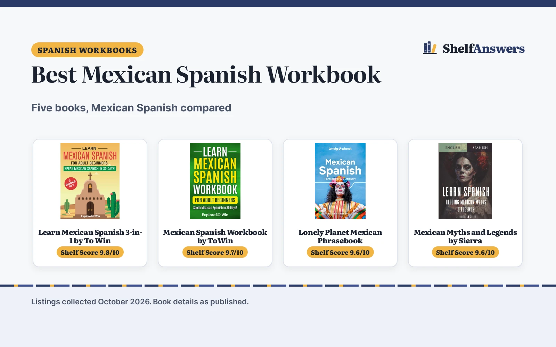
Task: Open the green Mexican Spanish Workbook cover
Action: 215,181
